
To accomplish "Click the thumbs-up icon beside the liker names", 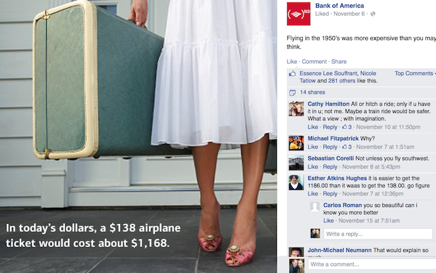I will tap(292, 74).
